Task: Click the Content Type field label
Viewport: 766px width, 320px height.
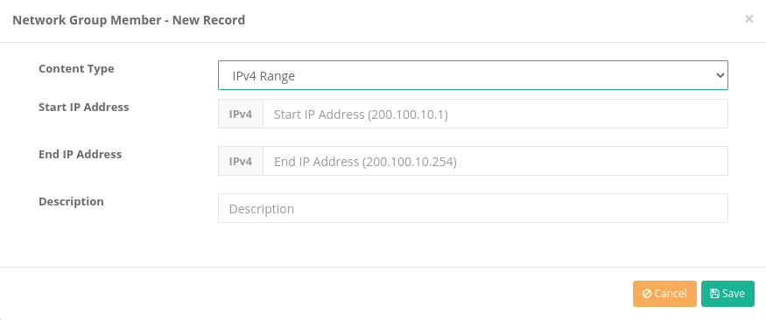Action: pos(76,69)
